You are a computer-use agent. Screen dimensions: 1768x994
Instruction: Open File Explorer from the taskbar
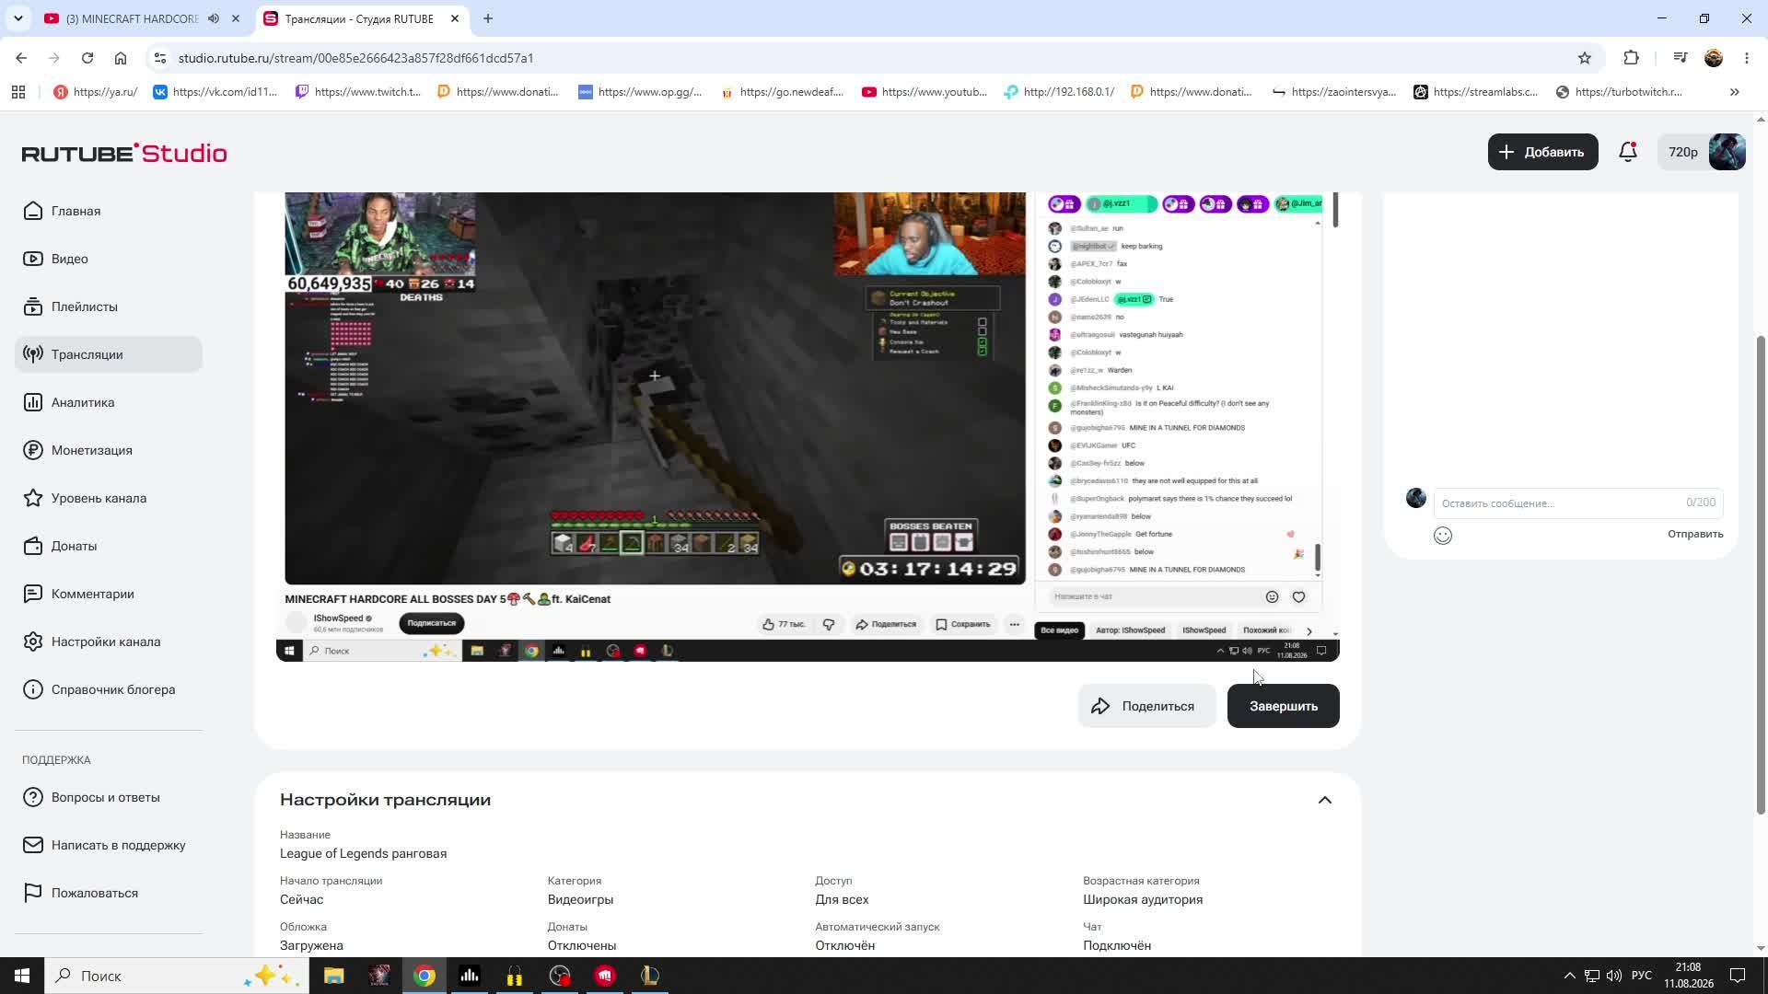333,976
